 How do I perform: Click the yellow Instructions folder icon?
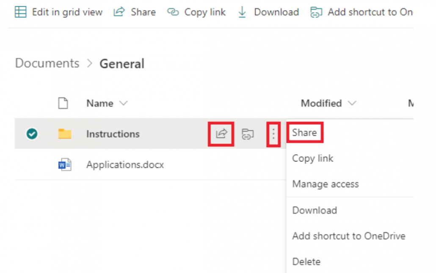tap(65, 134)
